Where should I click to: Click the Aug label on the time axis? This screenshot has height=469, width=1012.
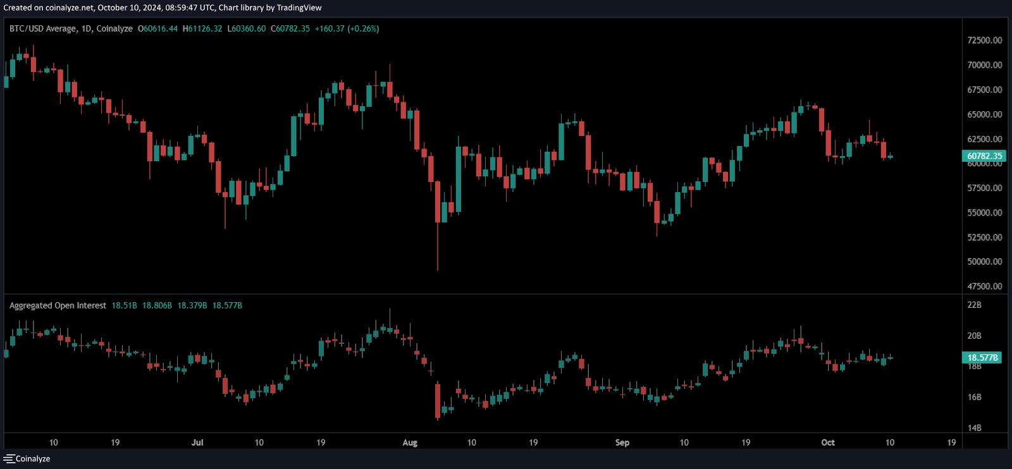tap(410, 442)
